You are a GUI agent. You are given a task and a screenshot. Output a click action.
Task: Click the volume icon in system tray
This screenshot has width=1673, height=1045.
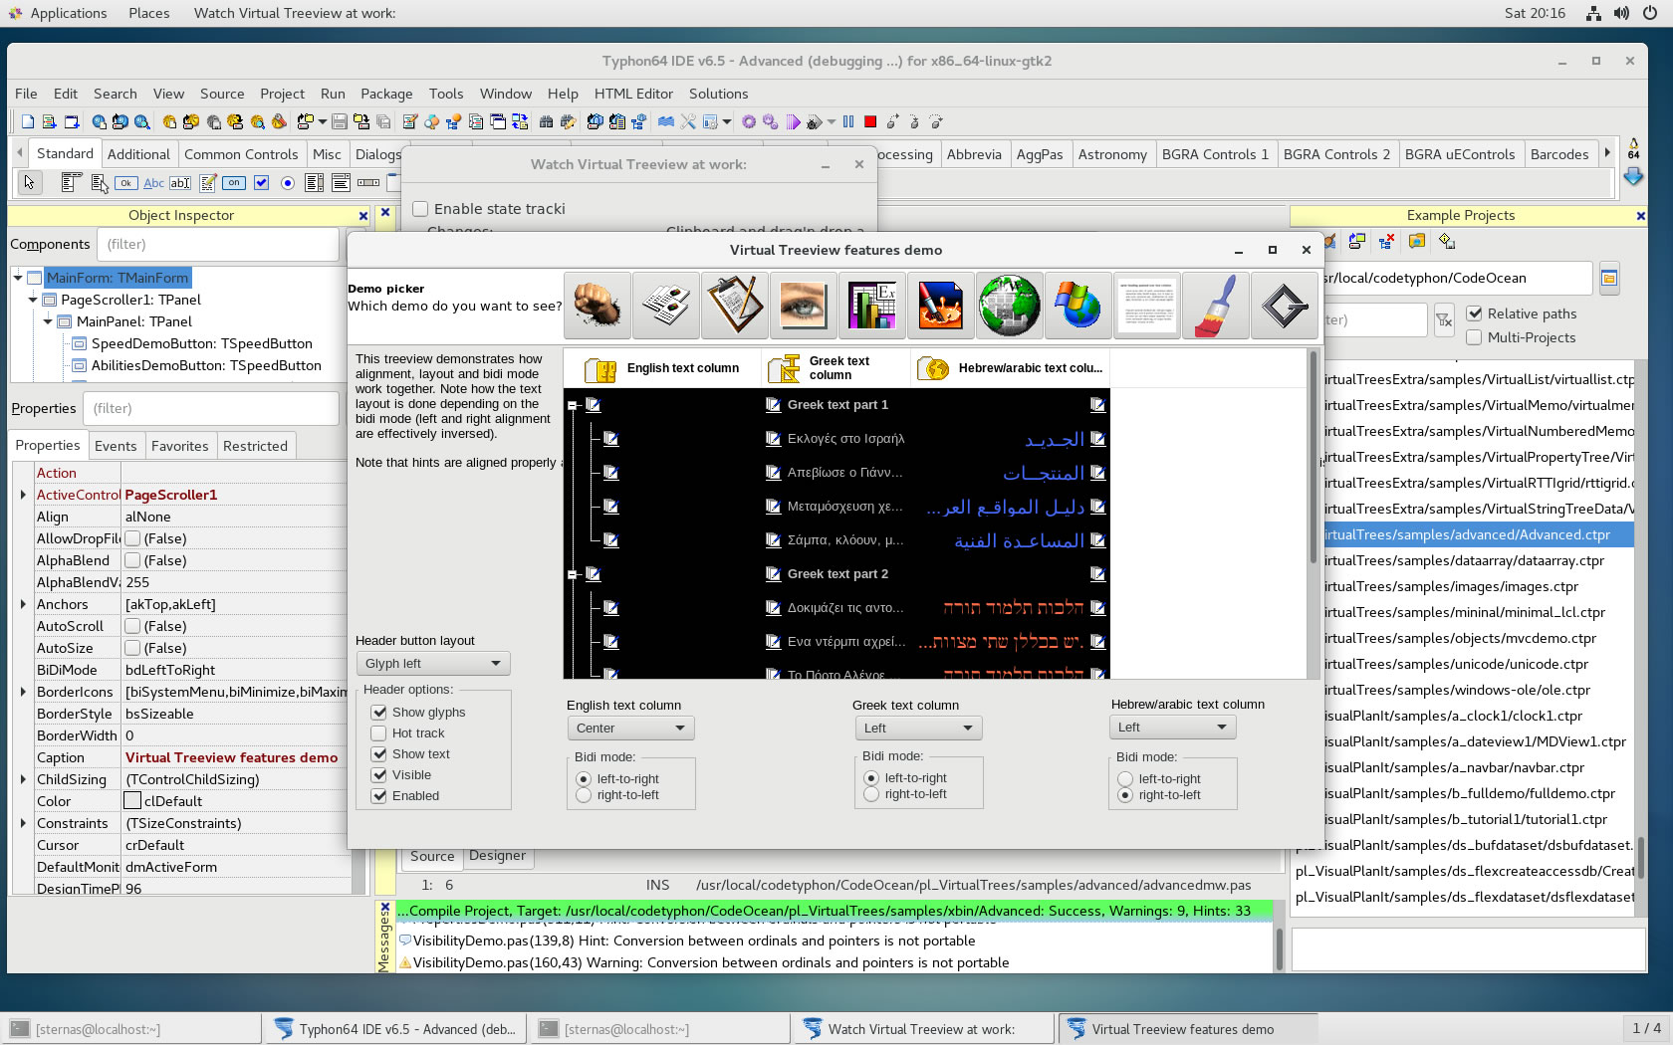point(1621,13)
